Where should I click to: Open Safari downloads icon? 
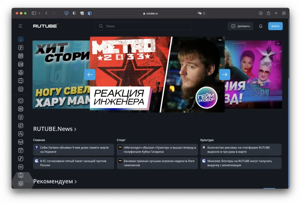[261, 13]
